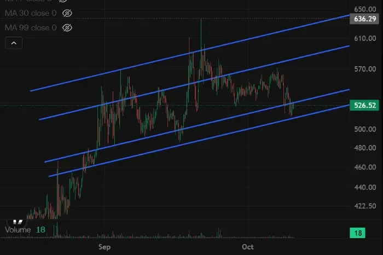Click the Volume 18 indicator legend
This screenshot has width=383, height=255.
(25, 230)
